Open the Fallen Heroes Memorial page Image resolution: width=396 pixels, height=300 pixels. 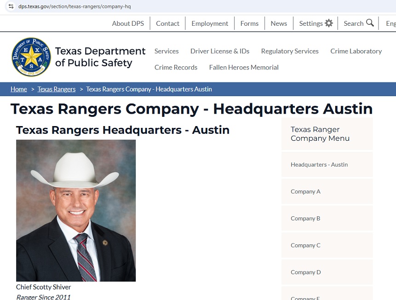coord(243,67)
